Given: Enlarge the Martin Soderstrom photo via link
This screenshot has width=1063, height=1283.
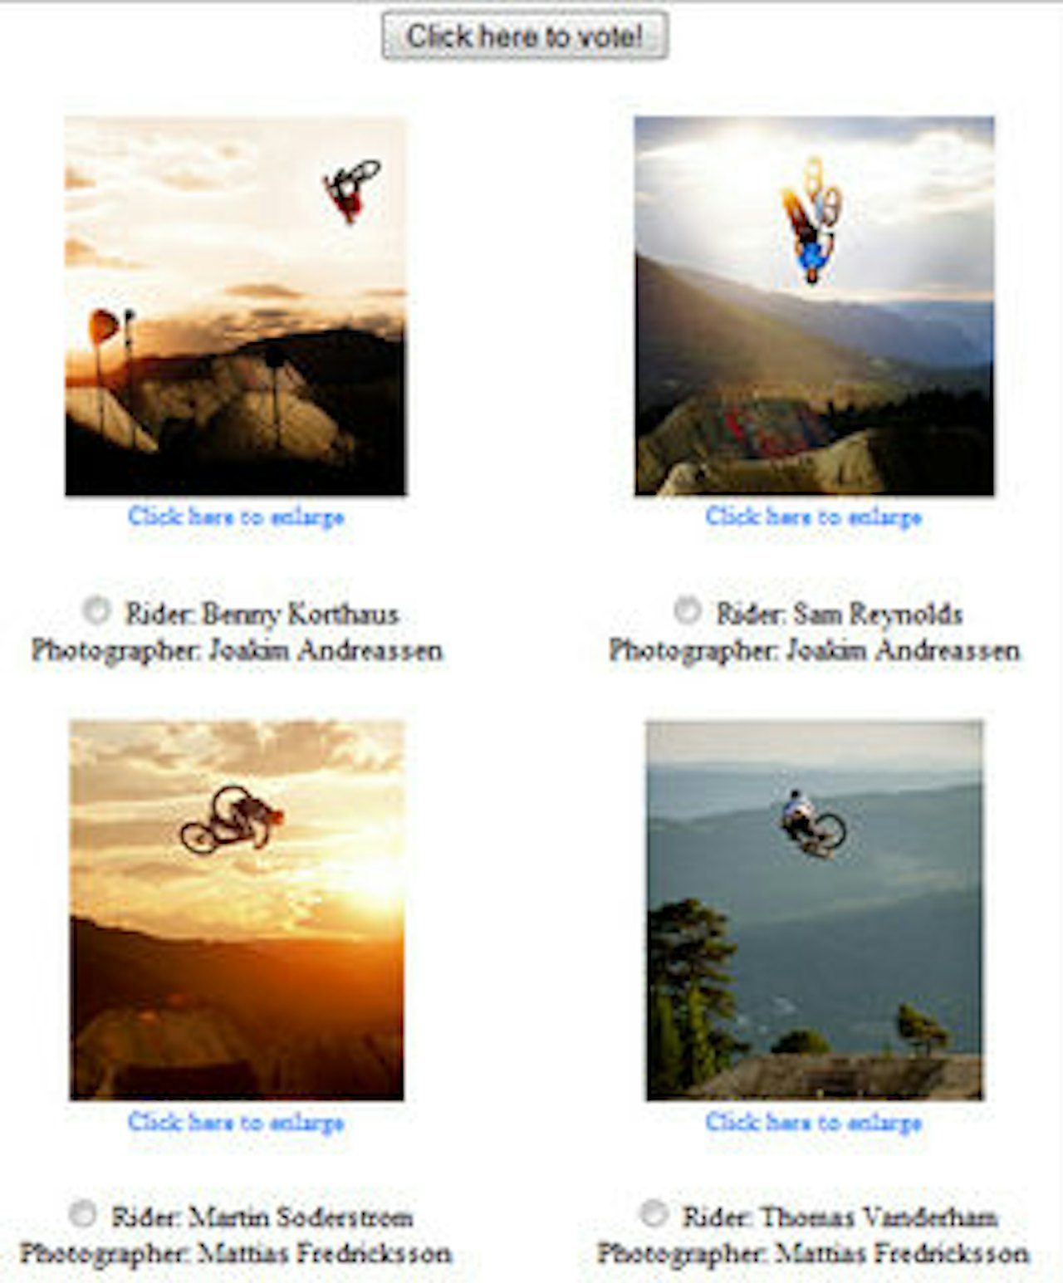Looking at the screenshot, I should [236, 1122].
